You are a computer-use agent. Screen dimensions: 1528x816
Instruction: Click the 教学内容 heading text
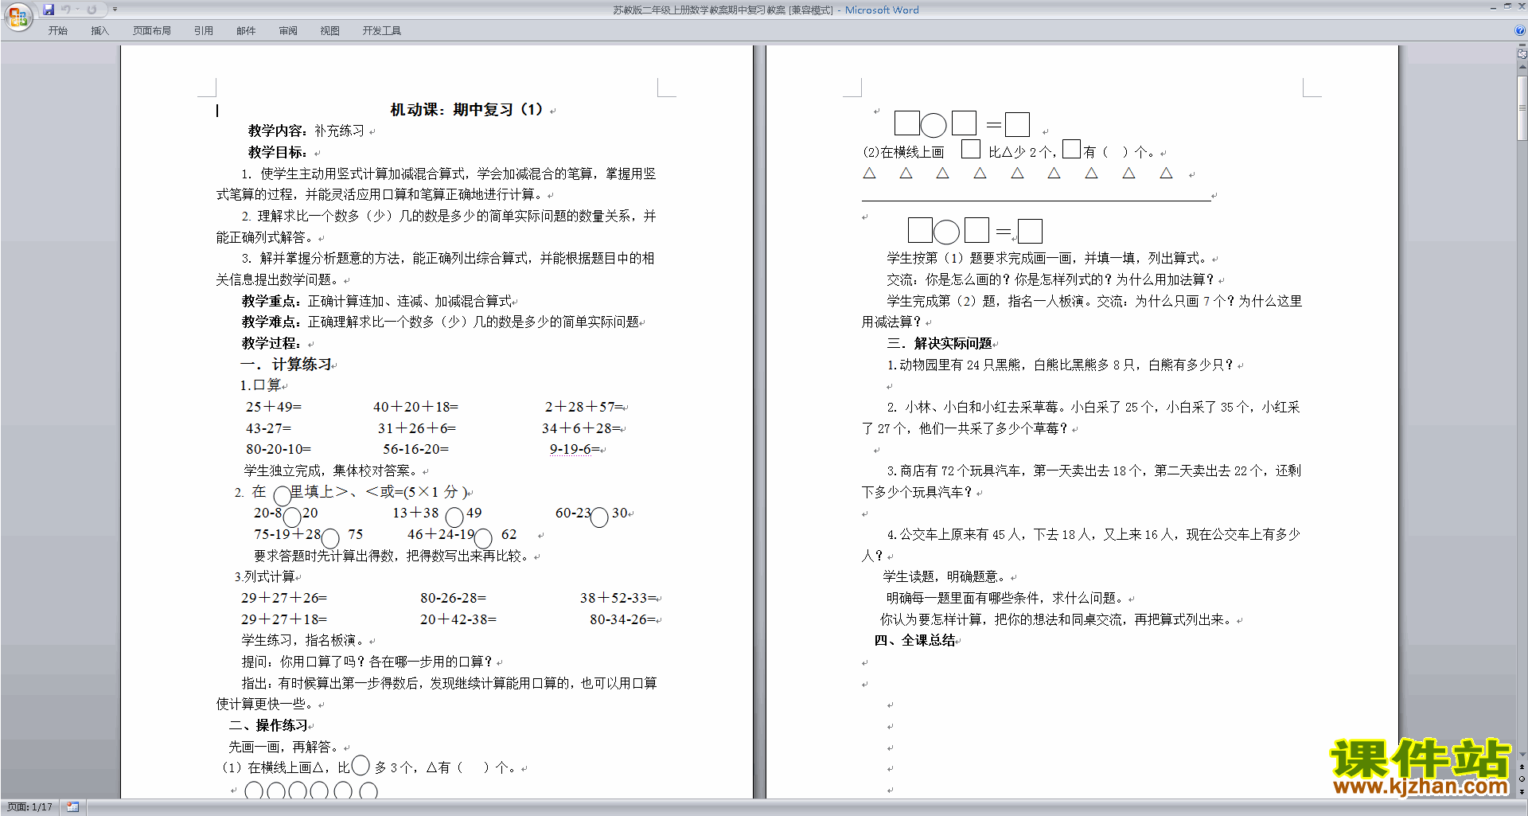pos(277,131)
